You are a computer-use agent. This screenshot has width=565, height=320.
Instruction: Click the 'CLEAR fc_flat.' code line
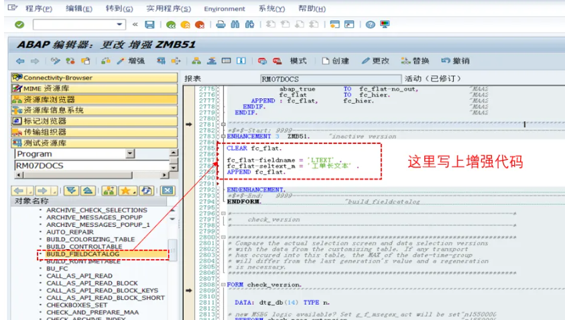(254, 149)
